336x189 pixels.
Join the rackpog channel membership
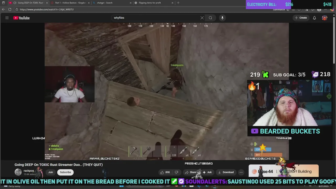[51, 172]
